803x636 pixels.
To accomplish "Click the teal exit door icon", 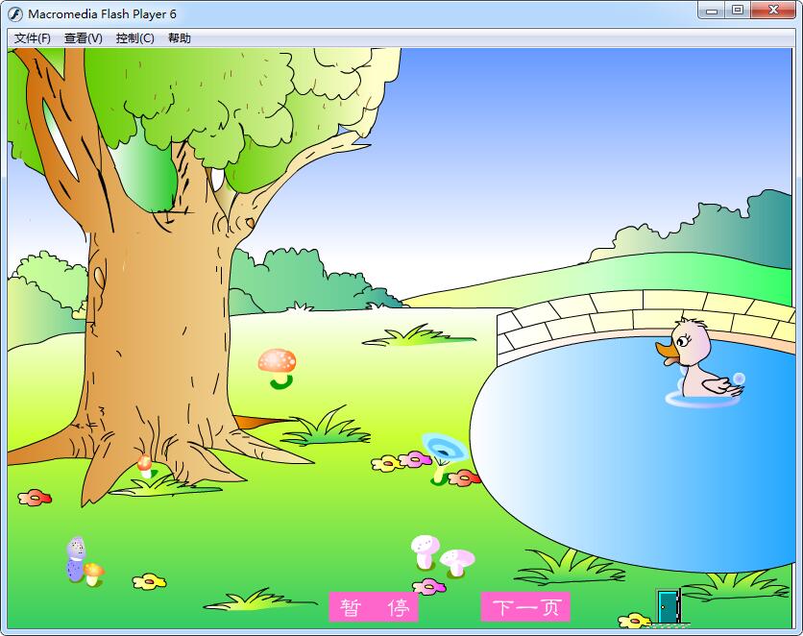I will (668, 606).
